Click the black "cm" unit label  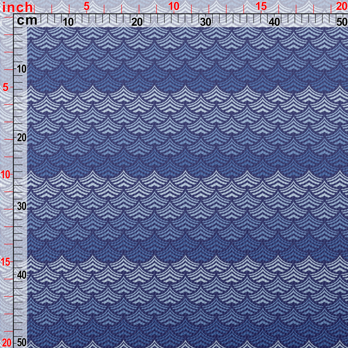point(27,21)
